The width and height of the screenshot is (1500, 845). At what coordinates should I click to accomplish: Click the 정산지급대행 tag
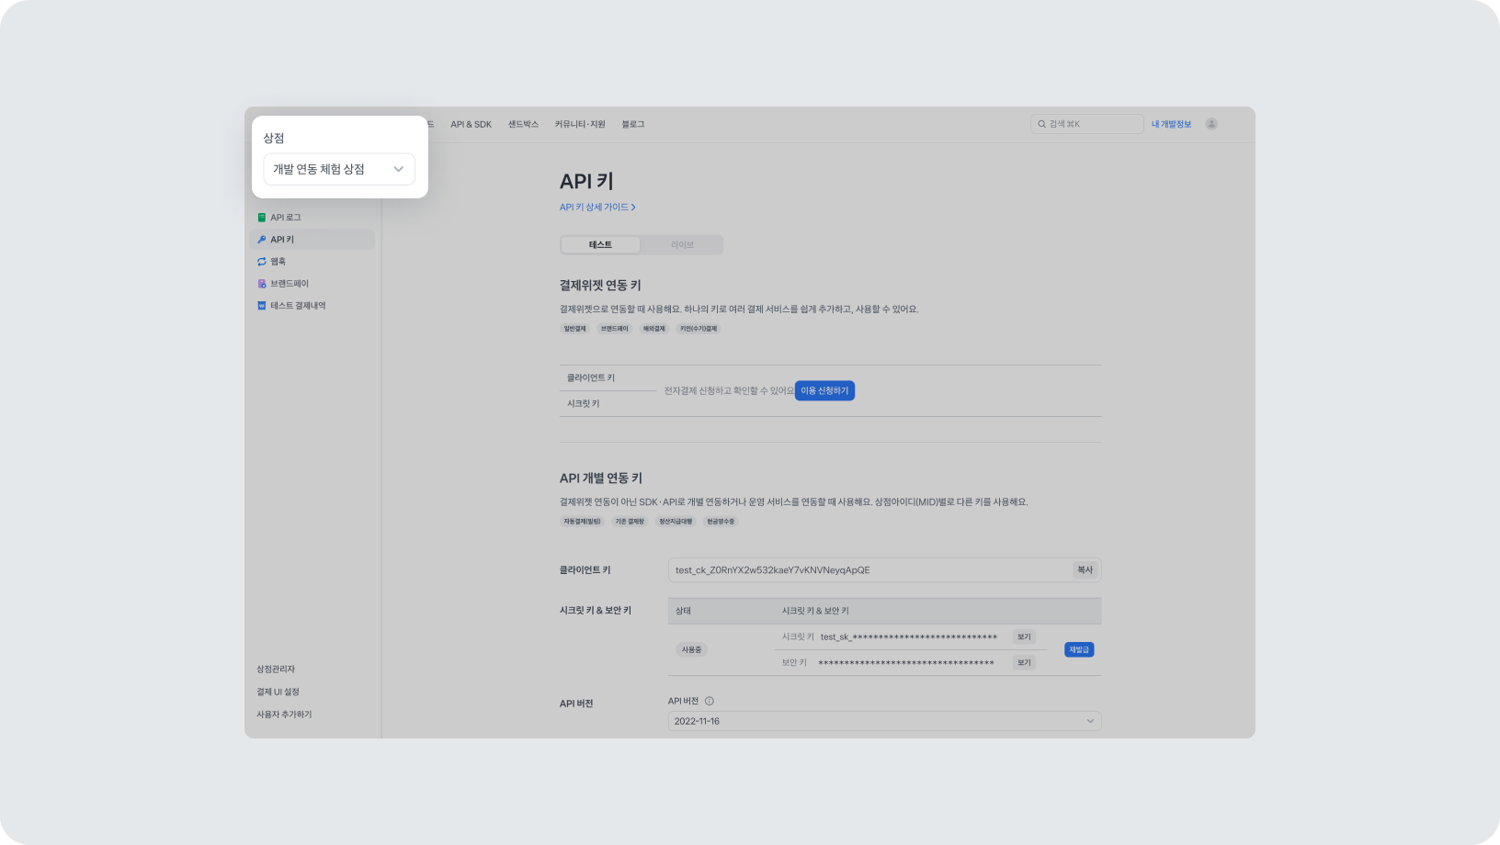(676, 522)
